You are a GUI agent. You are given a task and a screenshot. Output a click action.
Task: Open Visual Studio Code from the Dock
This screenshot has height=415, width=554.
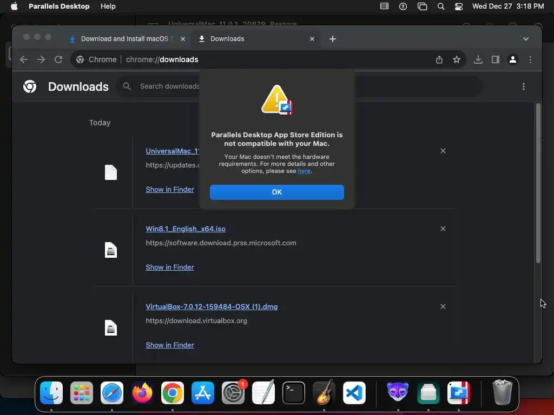(354, 393)
